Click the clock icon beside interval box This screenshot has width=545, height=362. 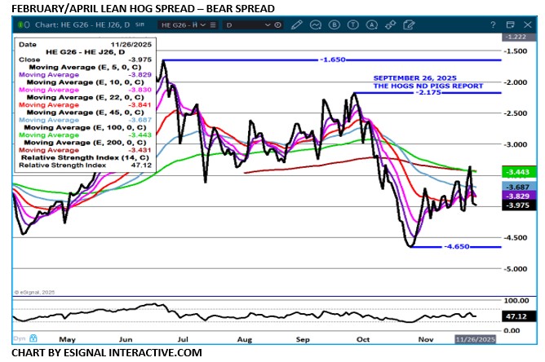pos(278,26)
